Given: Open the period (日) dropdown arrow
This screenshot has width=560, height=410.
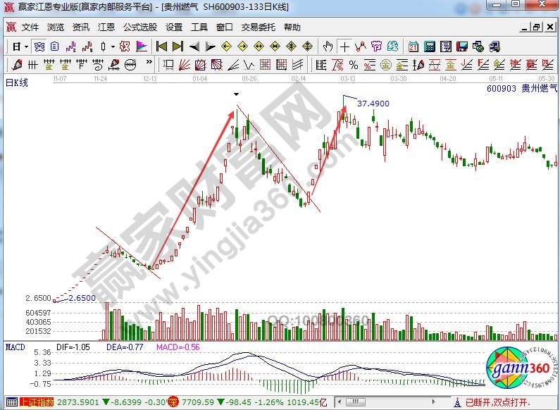Looking at the screenshot, I should click(x=26, y=46).
